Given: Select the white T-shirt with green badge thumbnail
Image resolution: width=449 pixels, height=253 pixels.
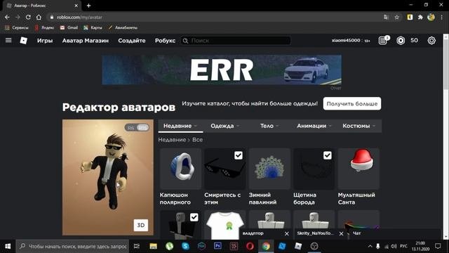Looking at the screenshot, I should pyautogui.click(x=224, y=225).
